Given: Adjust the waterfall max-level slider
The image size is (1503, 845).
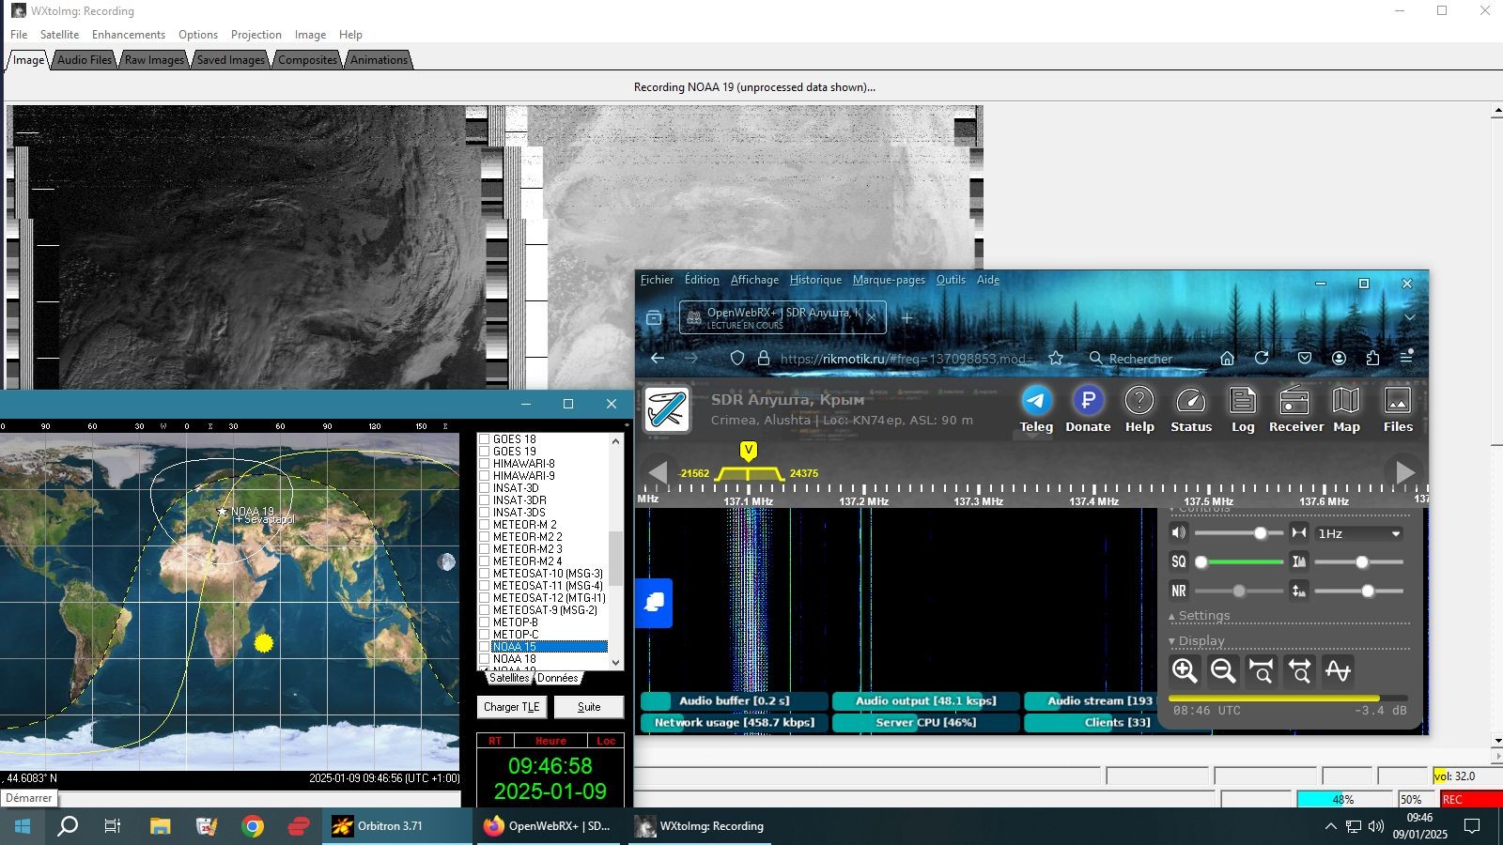Looking at the screenshot, I should pos(1359,561).
